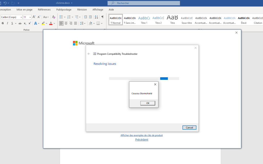Screen dimensions: 263x164
Task: Open the Aide tab
Action: (111, 9)
